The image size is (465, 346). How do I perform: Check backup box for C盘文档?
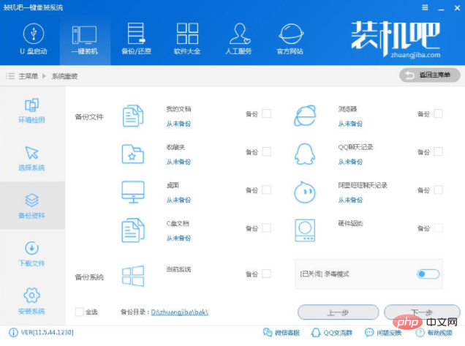pyautogui.click(x=266, y=228)
